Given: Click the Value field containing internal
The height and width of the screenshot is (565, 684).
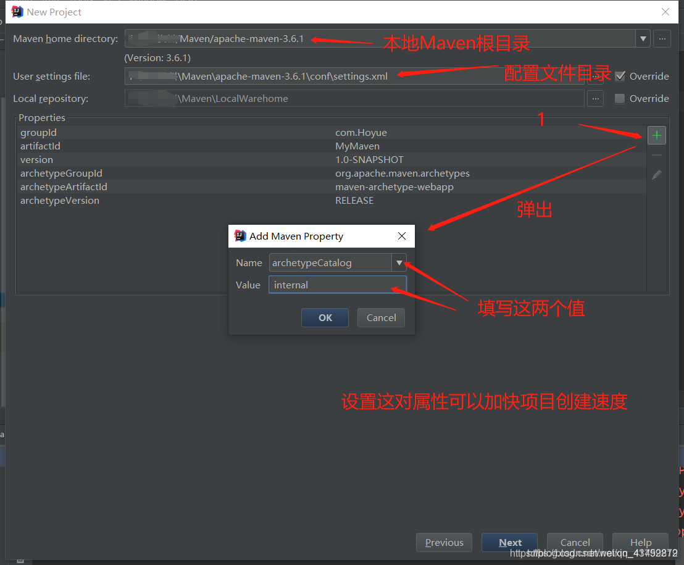Looking at the screenshot, I should click(x=338, y=285).
